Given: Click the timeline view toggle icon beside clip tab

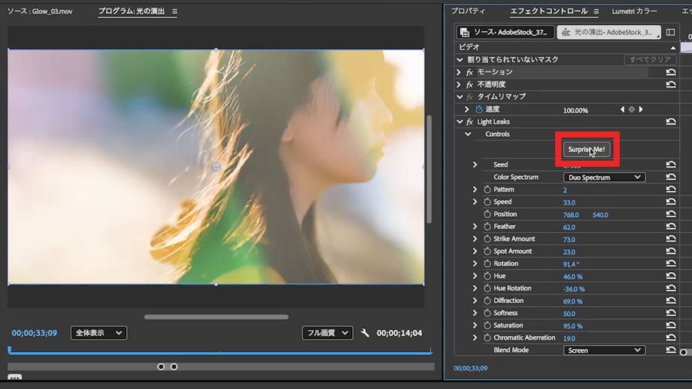Looking at the screenshot, I should point(670,32).
